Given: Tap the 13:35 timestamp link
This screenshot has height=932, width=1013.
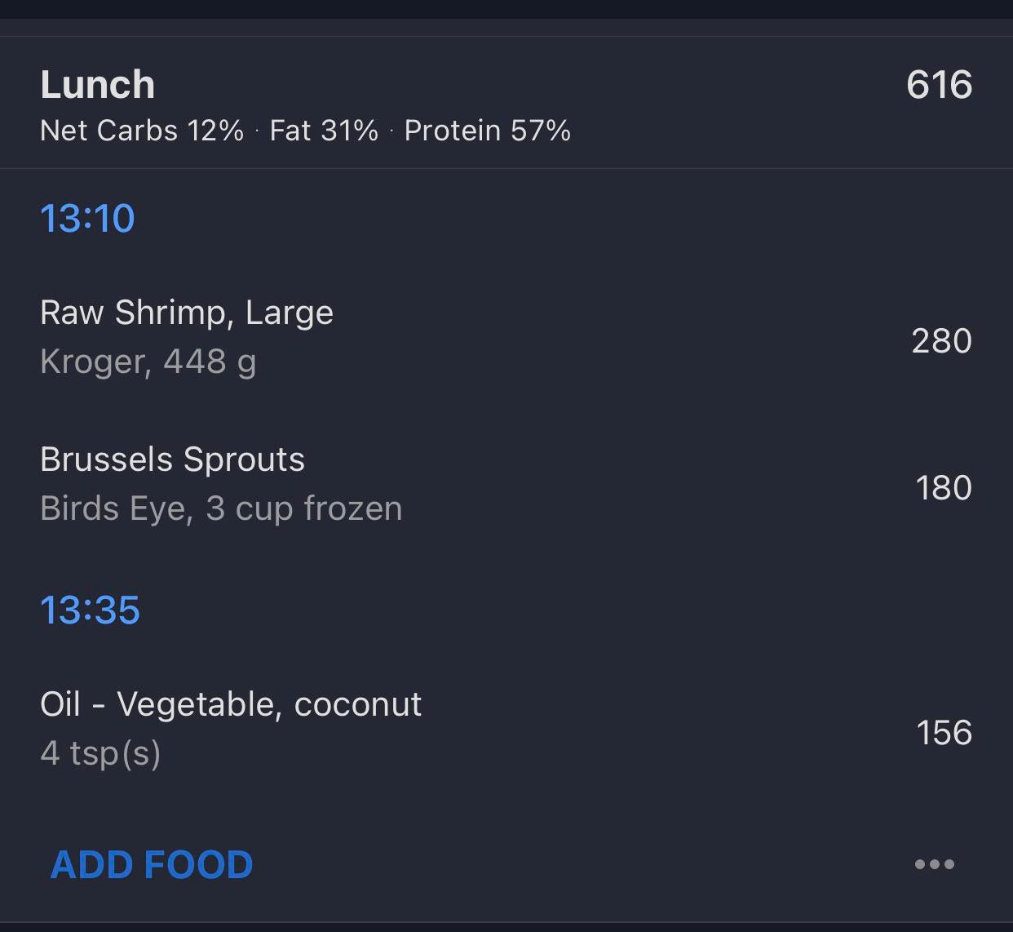Looking at the screenshot, I should point(90,610).
